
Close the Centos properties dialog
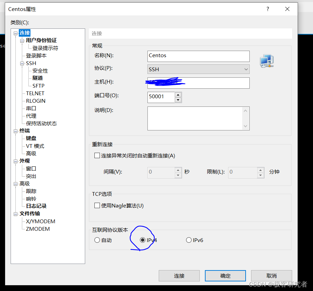coord(287,9)
